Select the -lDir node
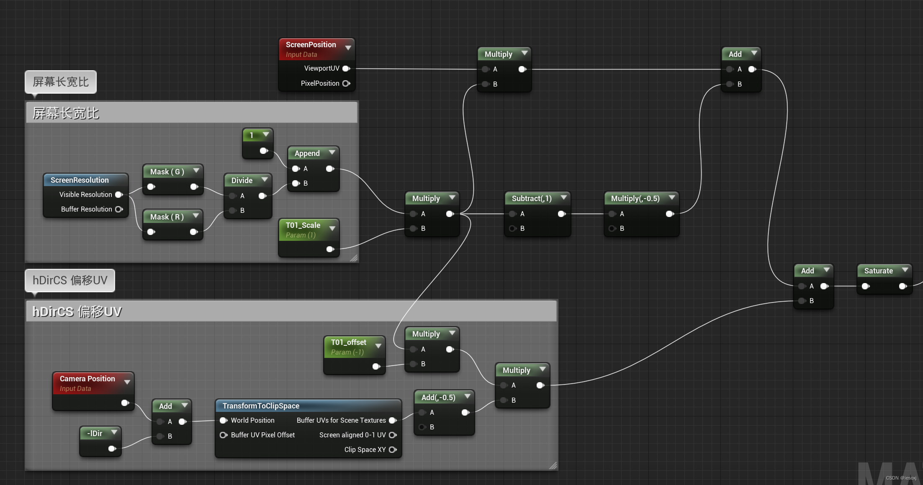 (x=96, y=433)
